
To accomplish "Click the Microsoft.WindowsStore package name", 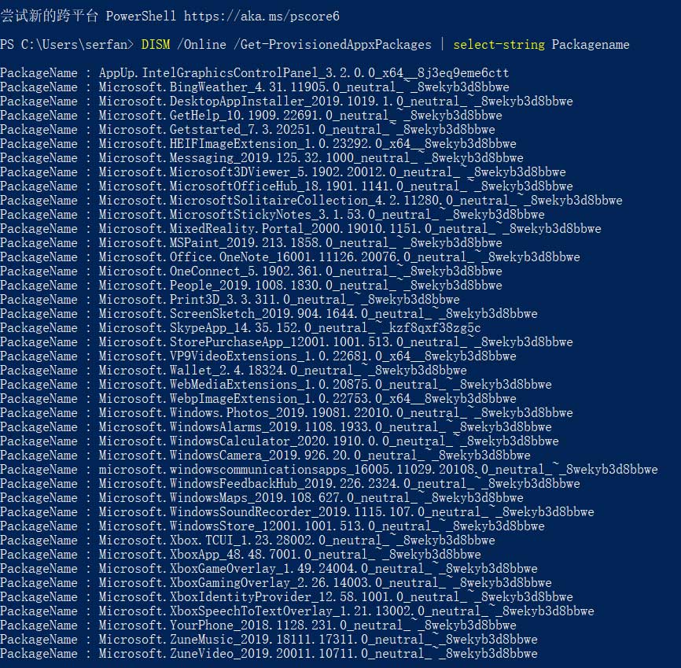I will (322, 526).
